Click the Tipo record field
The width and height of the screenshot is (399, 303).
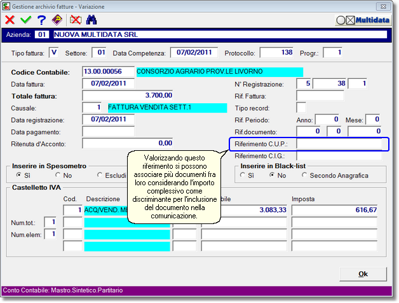pyautogui.click(x=301, y=108)
